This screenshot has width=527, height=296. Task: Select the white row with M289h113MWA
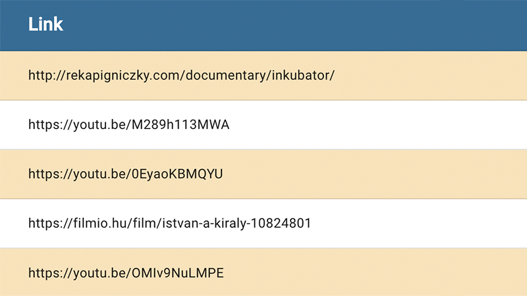263,125
